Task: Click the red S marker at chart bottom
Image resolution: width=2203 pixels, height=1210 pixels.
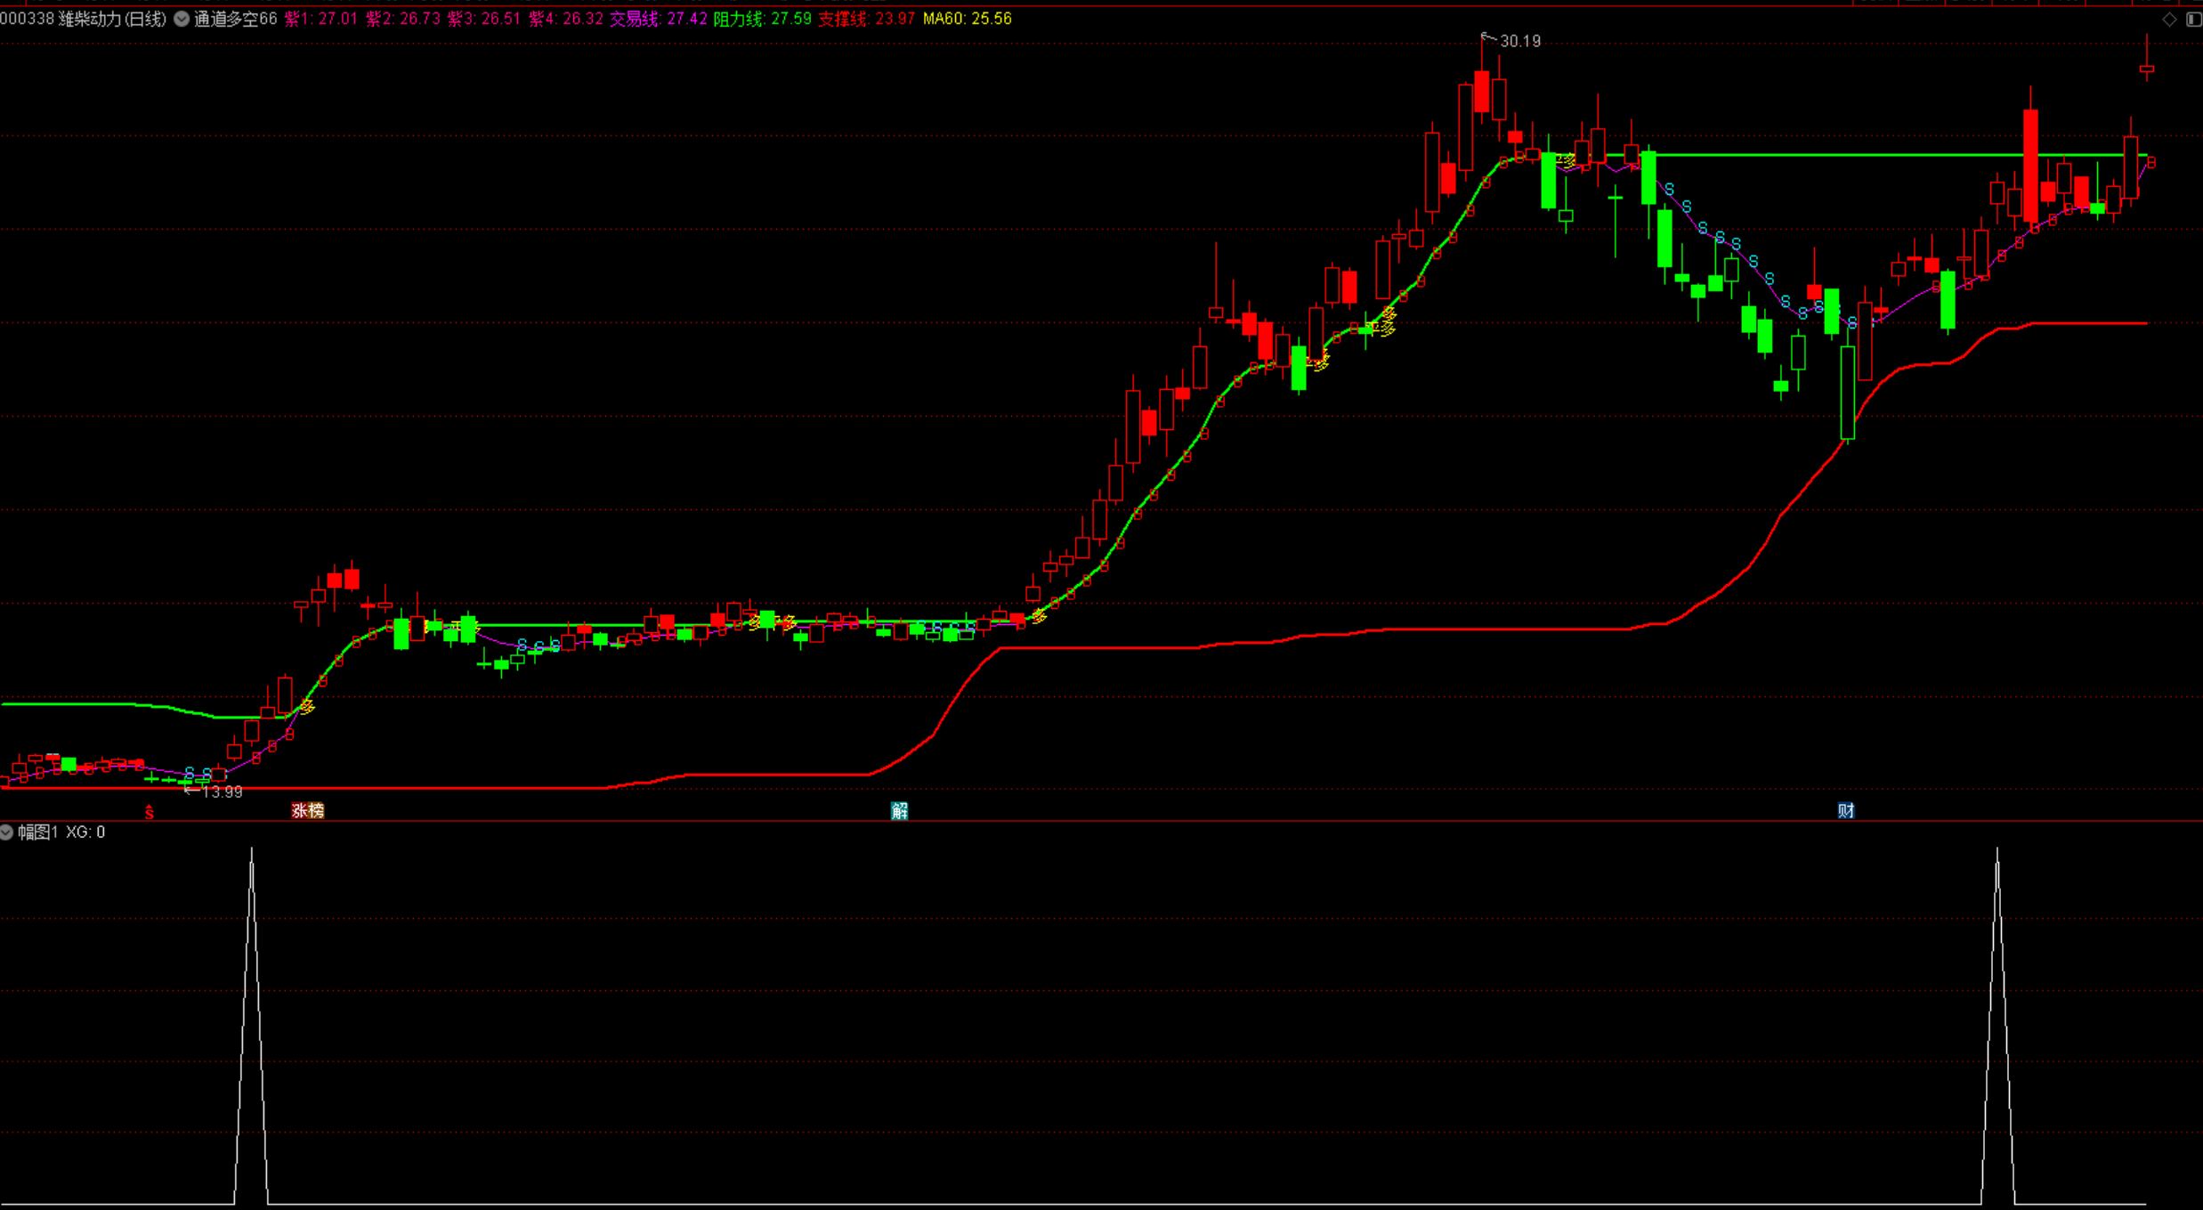Action: [150, 812]
